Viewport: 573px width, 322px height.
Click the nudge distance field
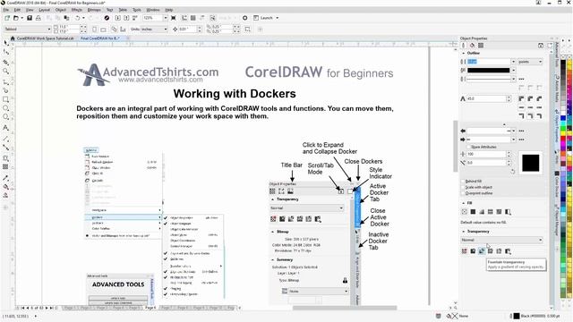[x=187, y=29]
